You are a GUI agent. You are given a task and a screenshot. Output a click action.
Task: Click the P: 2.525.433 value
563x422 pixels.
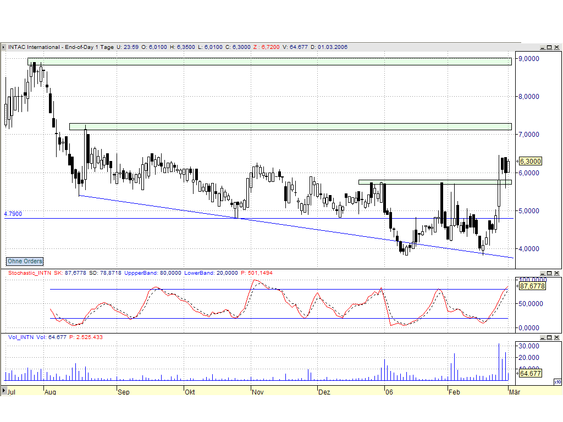tap(86, 337)
